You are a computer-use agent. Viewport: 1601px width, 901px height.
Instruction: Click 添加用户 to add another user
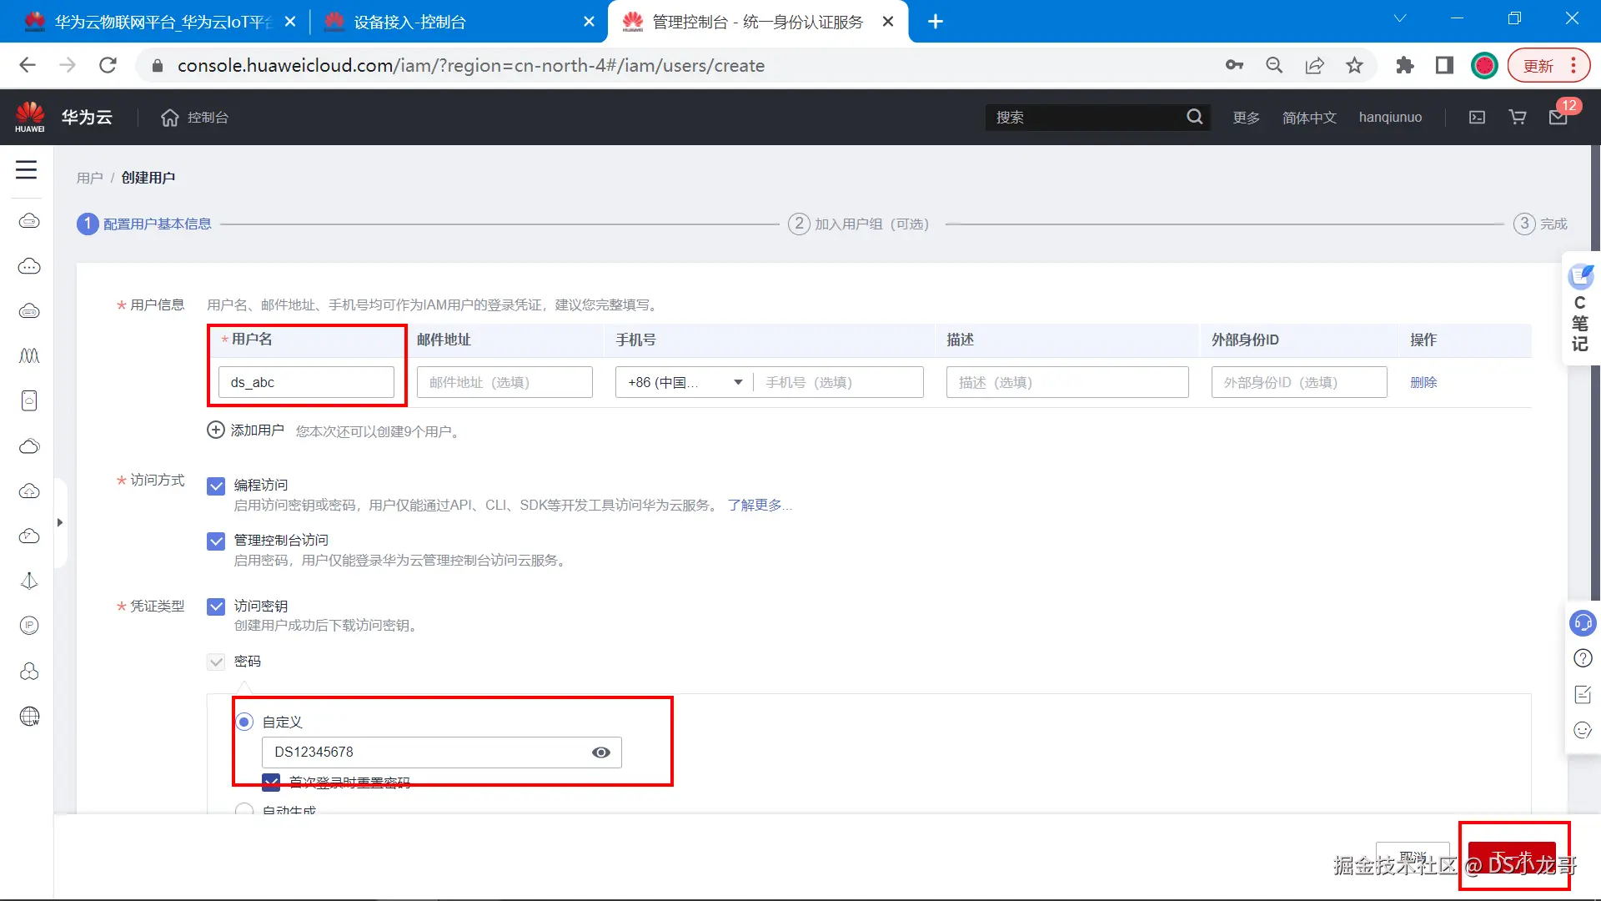(x=246, y=430)
